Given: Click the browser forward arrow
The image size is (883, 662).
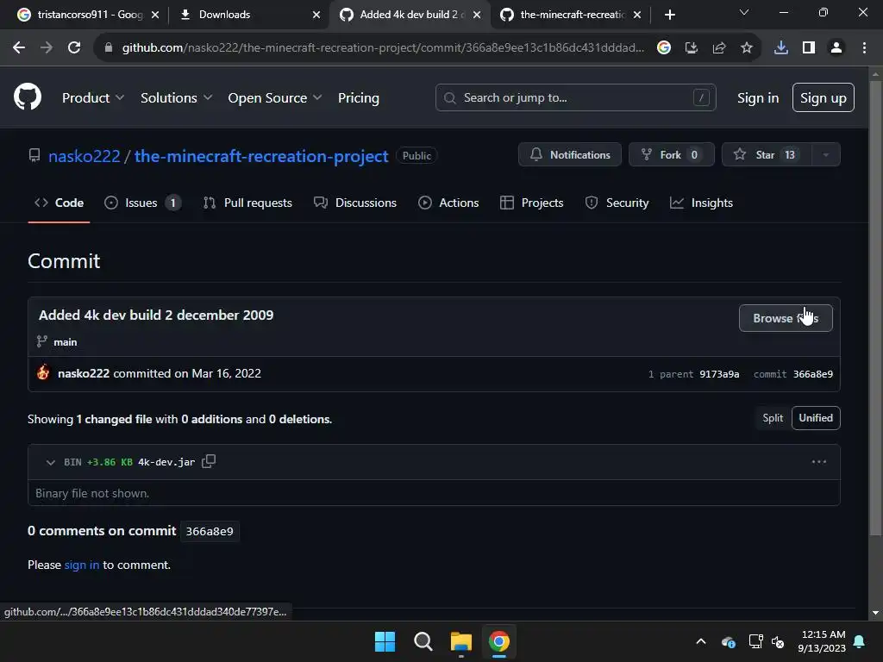Looking at the screenshot, I should 47,48.
